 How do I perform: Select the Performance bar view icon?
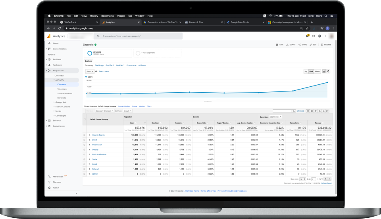pyautogui.click(x=316, y=111)
